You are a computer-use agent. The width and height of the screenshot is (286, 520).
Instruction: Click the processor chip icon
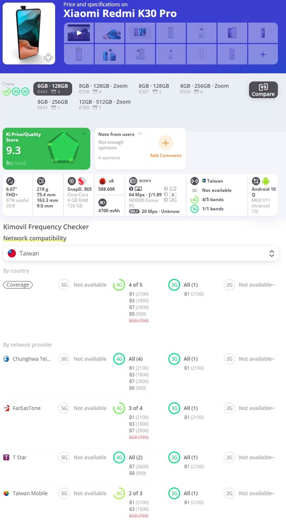[x=71, y=181]
